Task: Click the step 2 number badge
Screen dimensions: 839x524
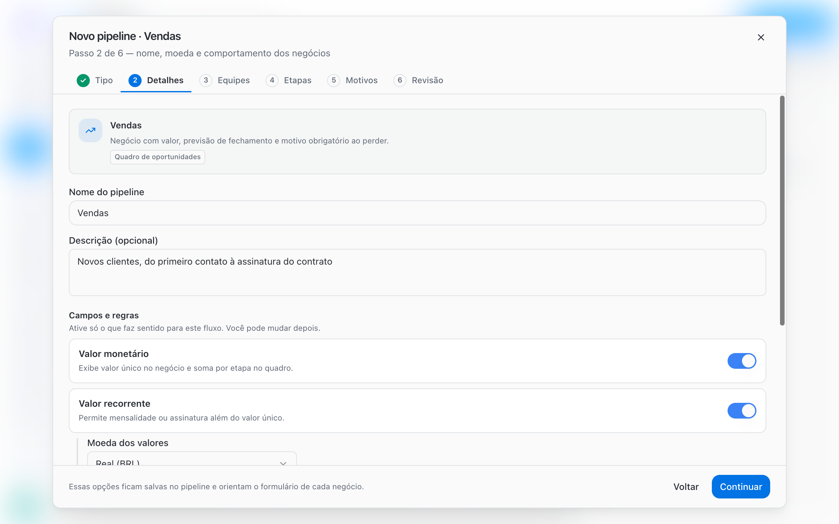Action: (135, 81)
